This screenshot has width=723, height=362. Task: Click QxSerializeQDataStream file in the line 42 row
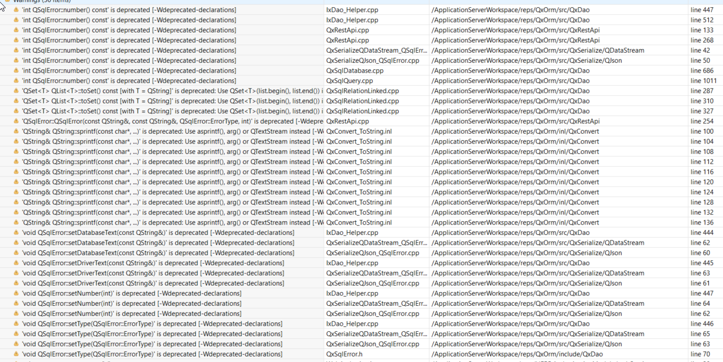(x=377, y=51)
